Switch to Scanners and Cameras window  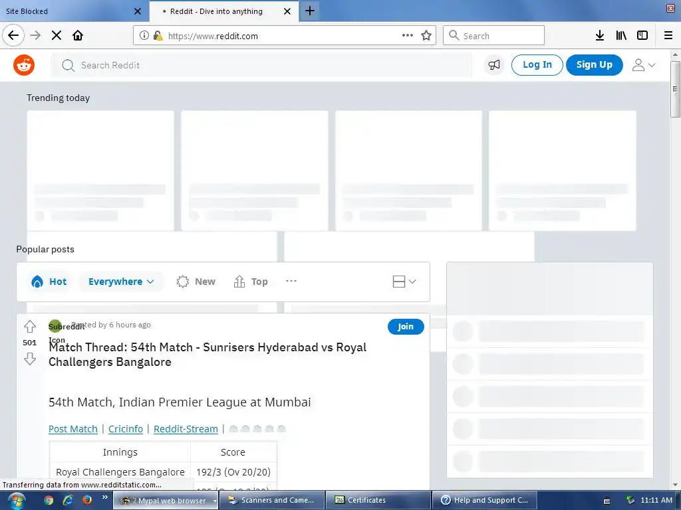click(271, 500)
